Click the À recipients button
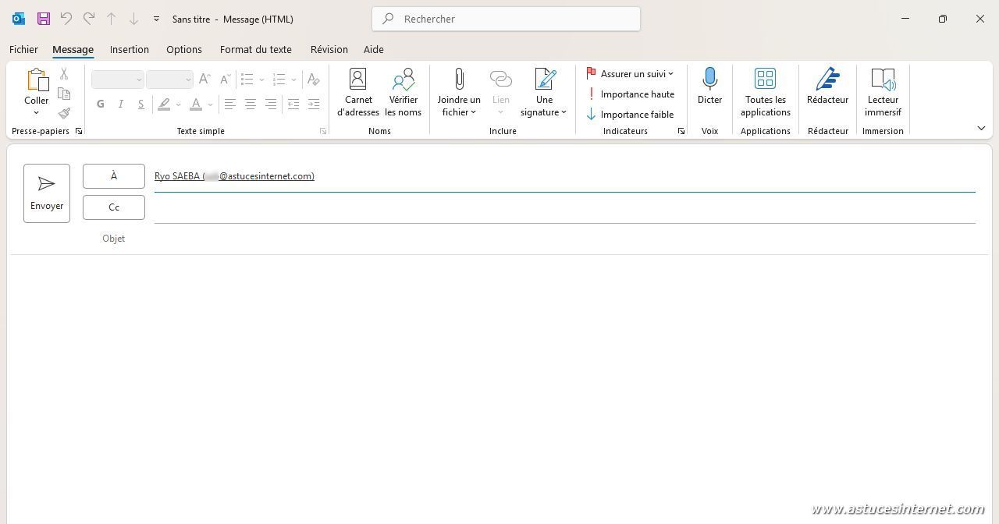 pyautogui.click(x=114, y=176)
